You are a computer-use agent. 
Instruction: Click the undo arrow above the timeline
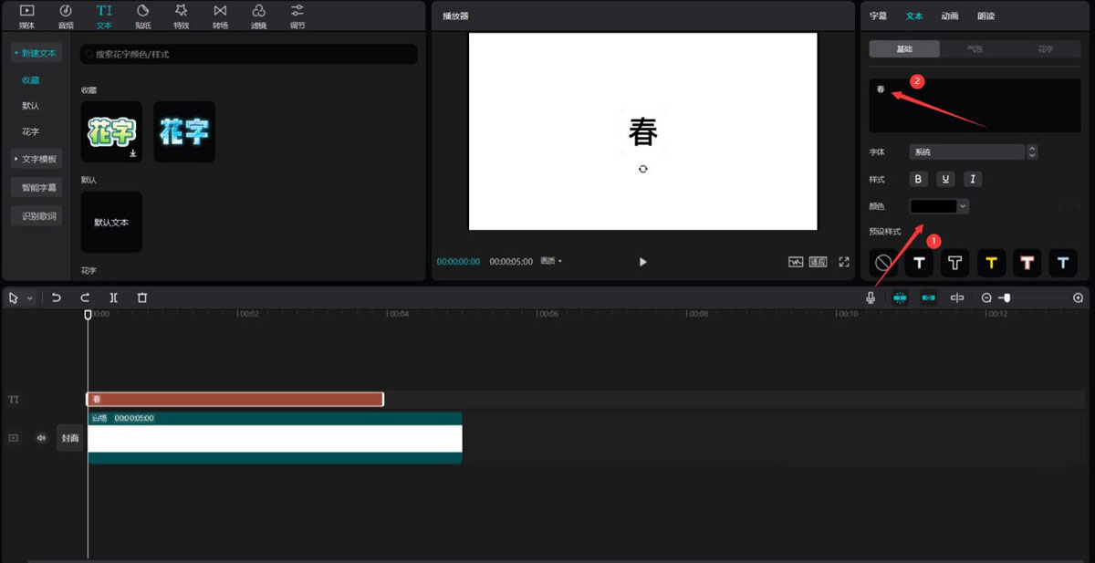pos(57,297)
